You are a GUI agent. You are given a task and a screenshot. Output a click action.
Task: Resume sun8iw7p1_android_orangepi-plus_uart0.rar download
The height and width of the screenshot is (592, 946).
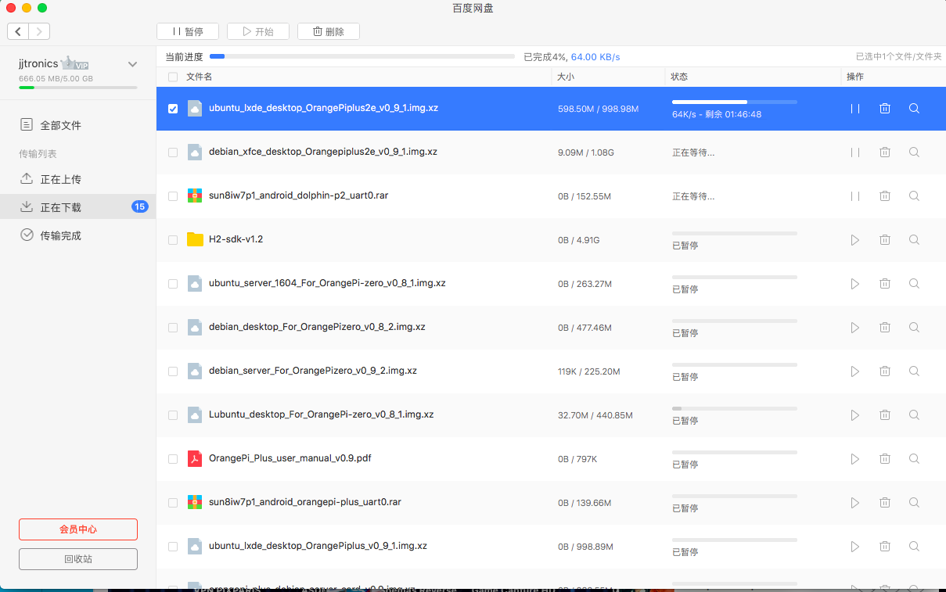coord(855,503)
